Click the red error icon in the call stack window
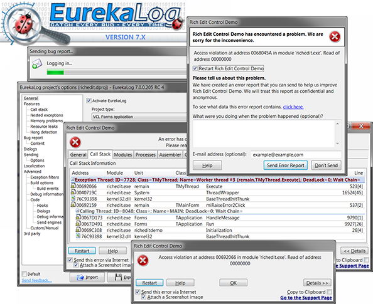373x304 pixels. (x=75, y=142)
